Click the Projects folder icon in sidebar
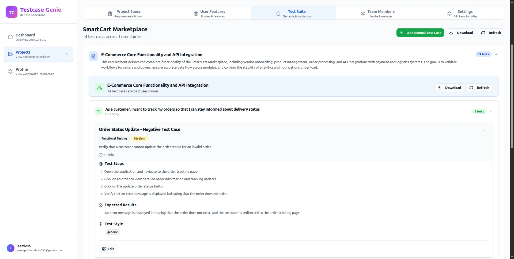The height and width of the screenshot is (259, 514). pyautogui.click(x=10, y=54)
